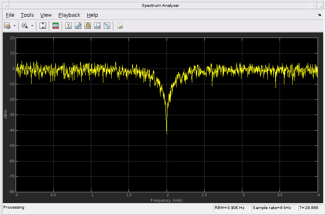
Task: Click the ruler-shaped measurement icon
Action: pos(78,26)
